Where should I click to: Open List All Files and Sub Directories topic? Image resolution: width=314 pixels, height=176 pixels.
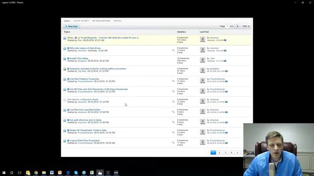tap(99, 89)
